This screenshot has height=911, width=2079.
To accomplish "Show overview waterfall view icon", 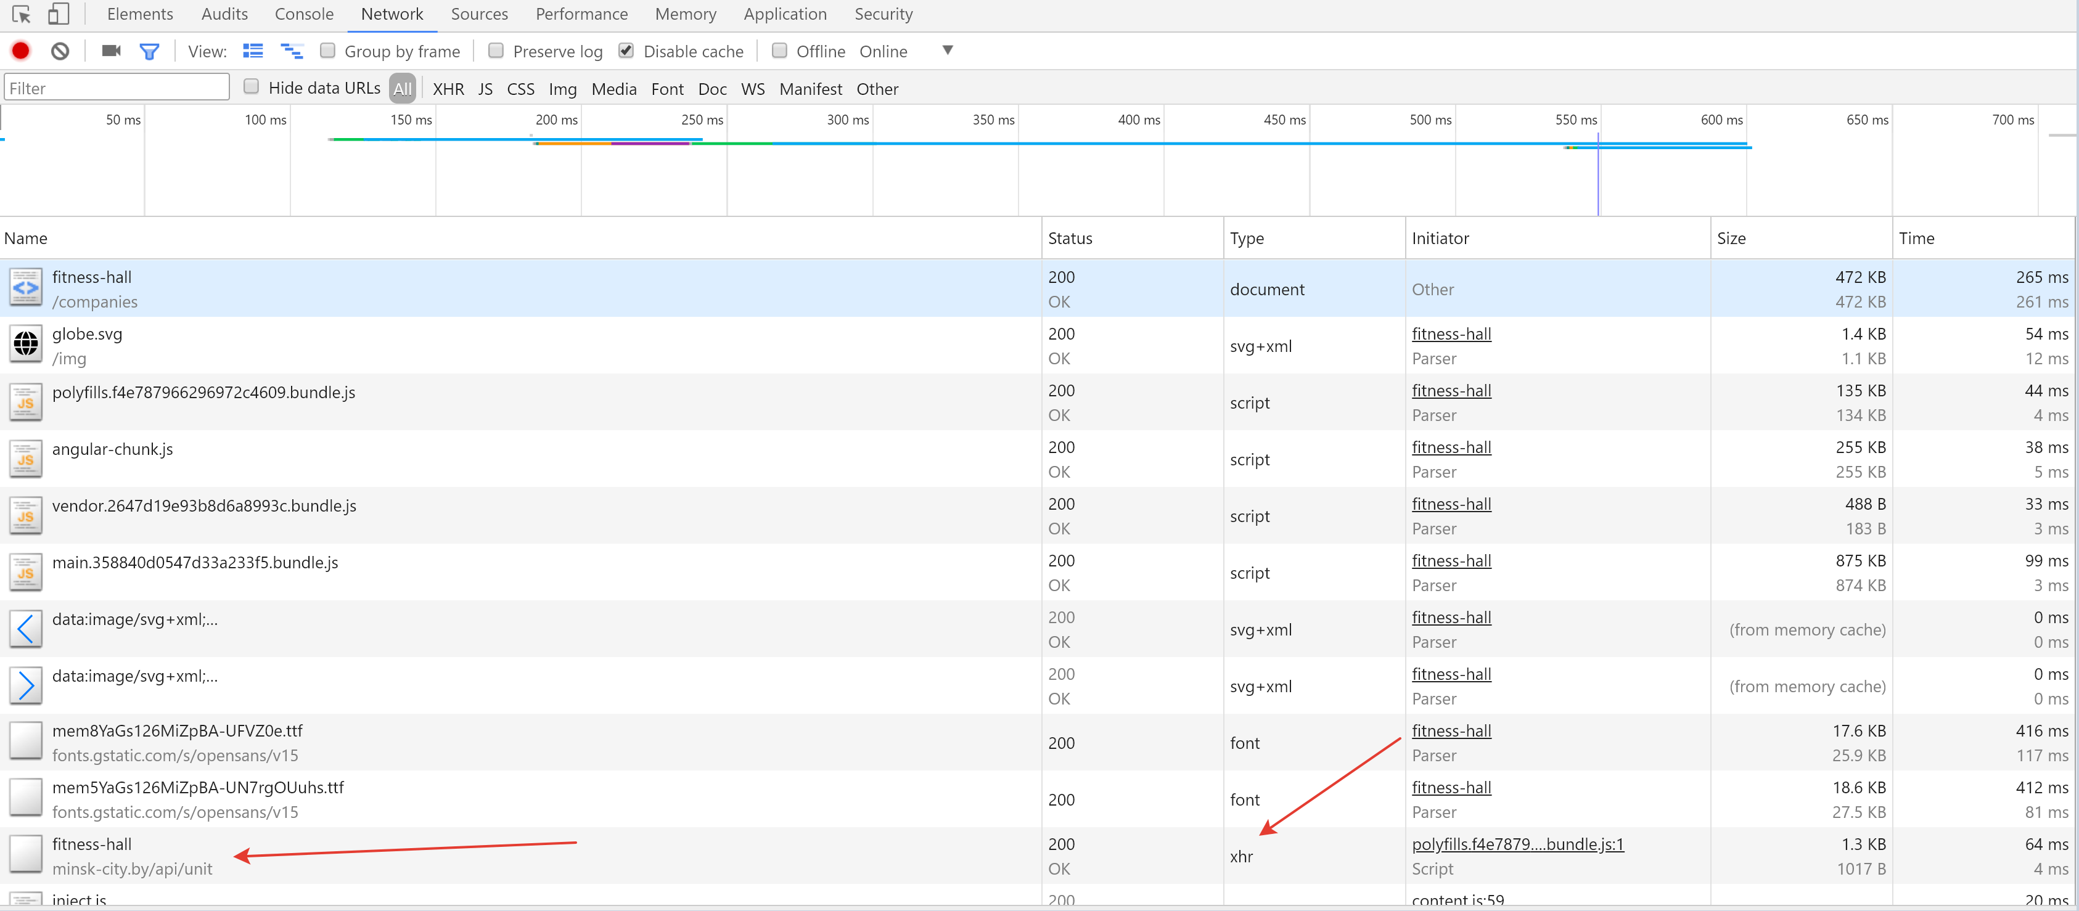I will point(292,52).
